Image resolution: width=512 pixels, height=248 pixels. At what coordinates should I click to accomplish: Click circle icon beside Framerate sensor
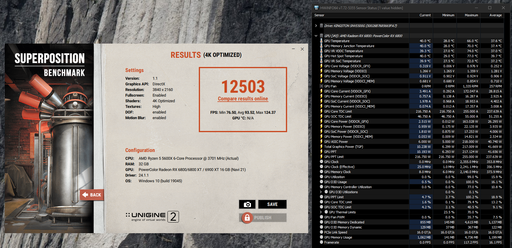(321, 242)
